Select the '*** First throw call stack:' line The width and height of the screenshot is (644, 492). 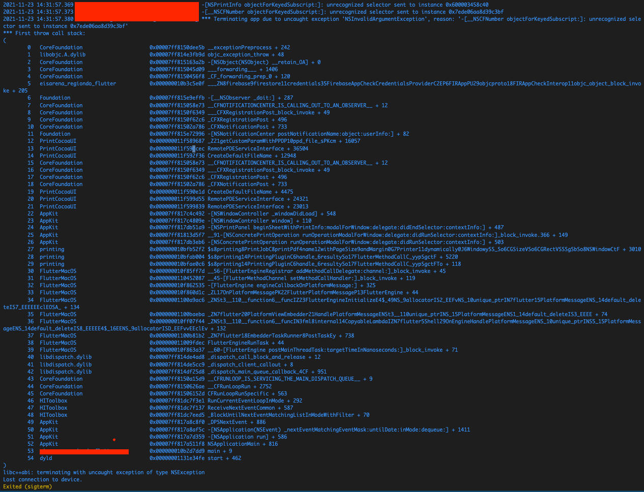(44, 33)
